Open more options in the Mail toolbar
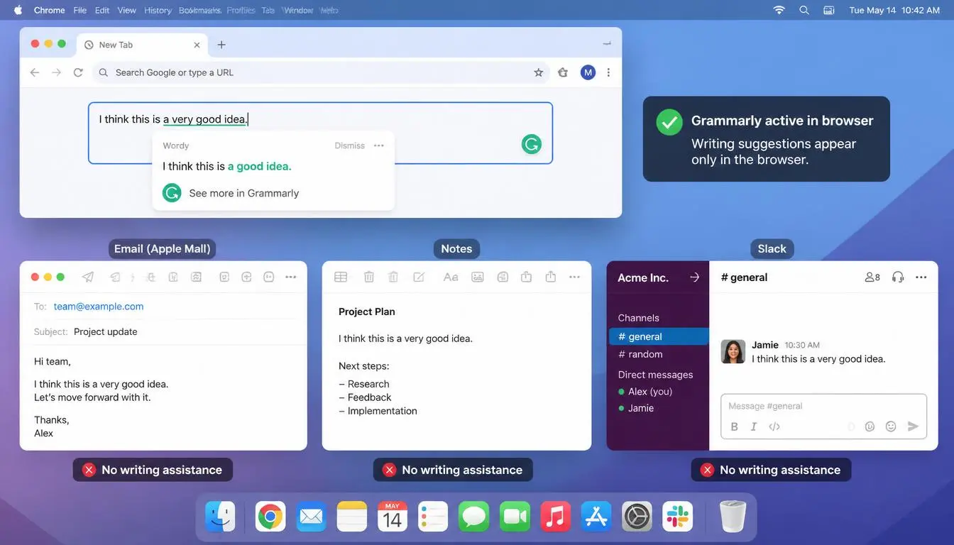Screen dimensions: 954x545 point(291,277)
